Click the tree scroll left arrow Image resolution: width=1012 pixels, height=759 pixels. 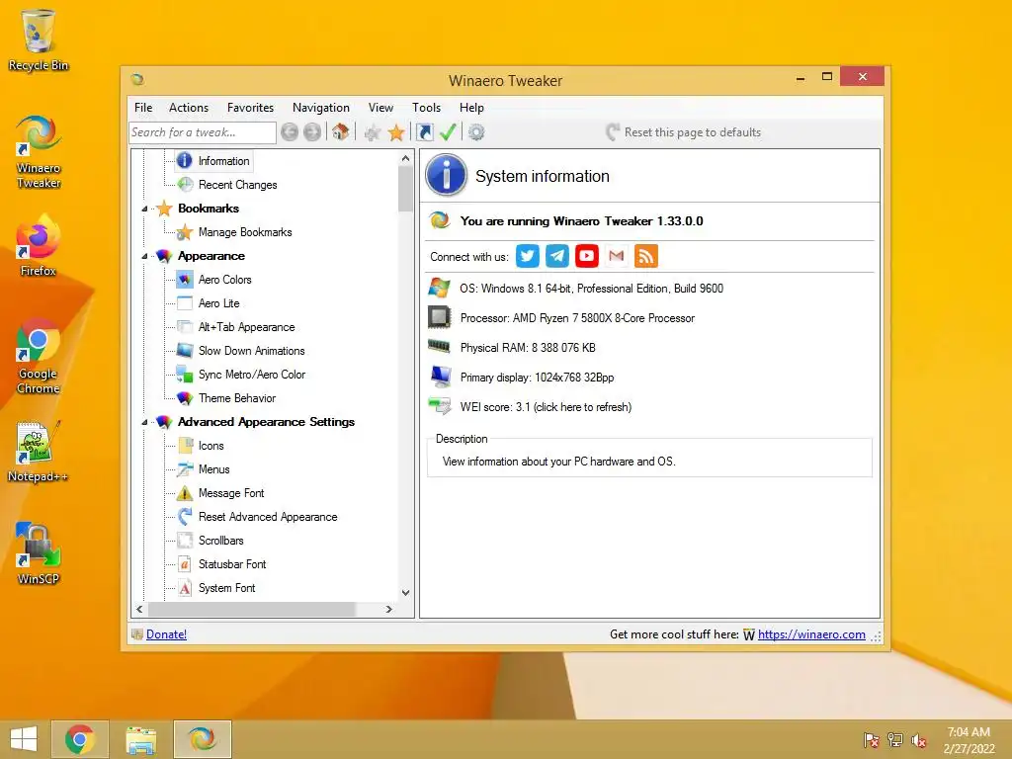(140, 609)
